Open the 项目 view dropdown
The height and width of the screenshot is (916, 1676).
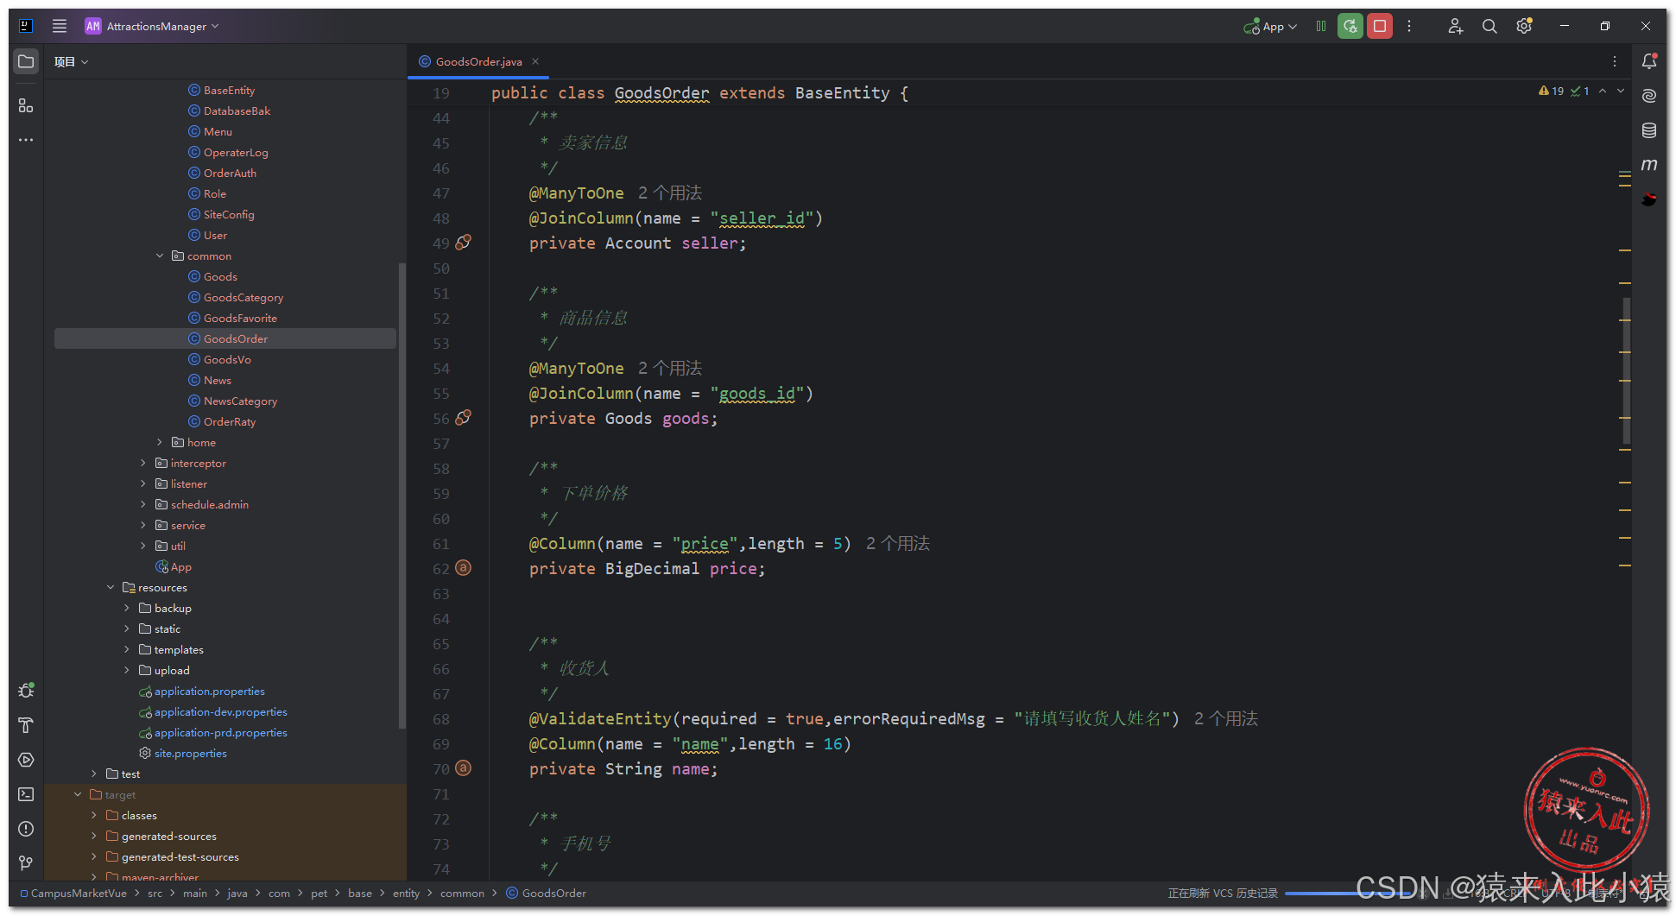tap(71, 61)
